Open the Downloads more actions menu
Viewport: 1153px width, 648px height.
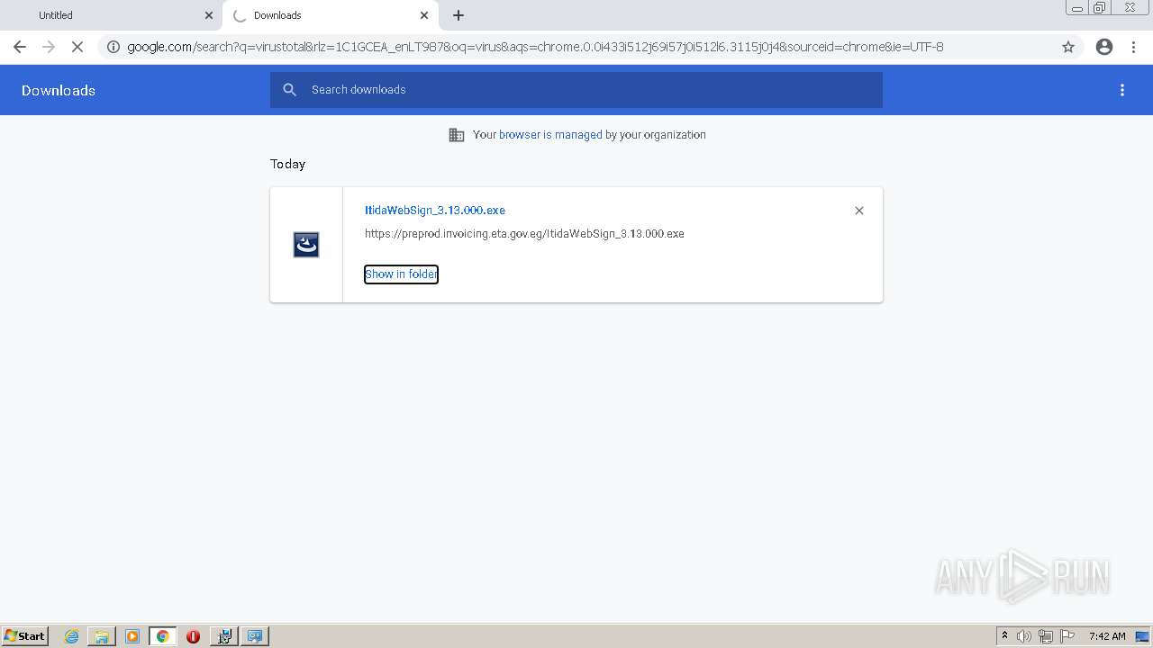[1122, 90]
